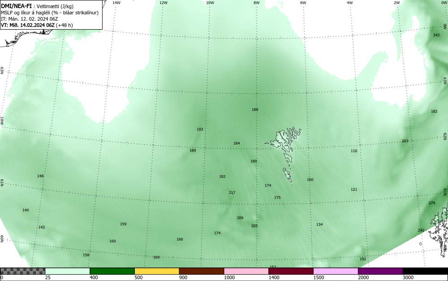448x281 pixels.
Task: Click the 14W longitude label
Action: 116,3
